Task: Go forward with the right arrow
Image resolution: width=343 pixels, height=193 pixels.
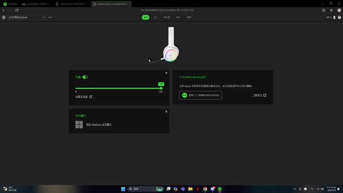Action: point(10,10)
